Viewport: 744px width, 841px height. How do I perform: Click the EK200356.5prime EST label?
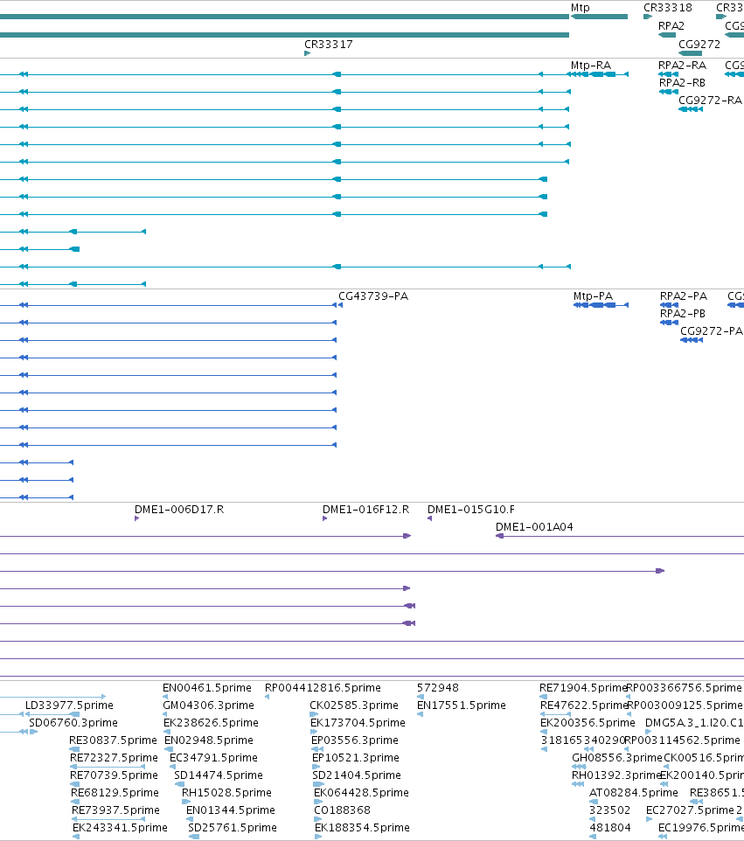(x=588, y=722)
